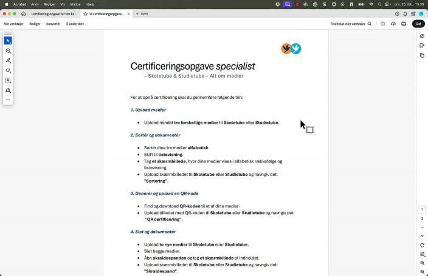This screenshot has width=428, height=276.
Task: Switch to the Certificeringsopgave Alt om ka... tab
Action: click(53, 14)
